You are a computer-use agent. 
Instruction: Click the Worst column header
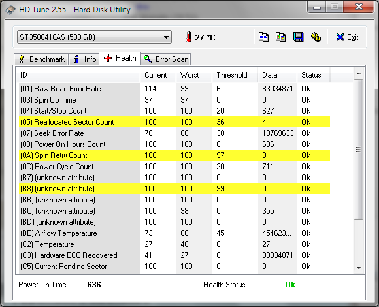(x=194, y=75)
